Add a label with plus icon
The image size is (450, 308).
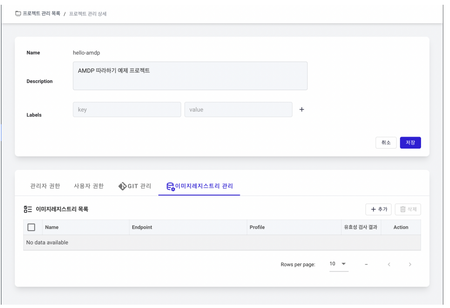point(302,109)
